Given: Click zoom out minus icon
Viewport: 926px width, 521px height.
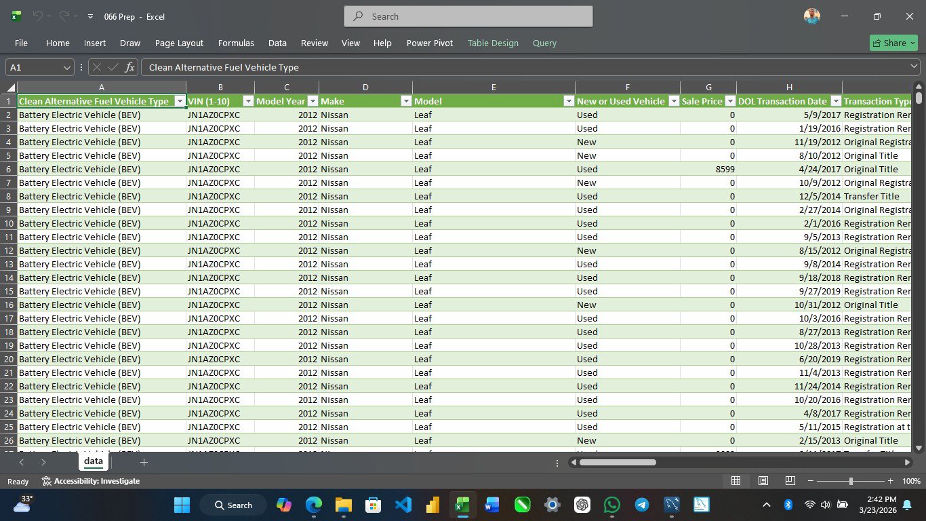Looking at the screenshot, I should point(810,481).
